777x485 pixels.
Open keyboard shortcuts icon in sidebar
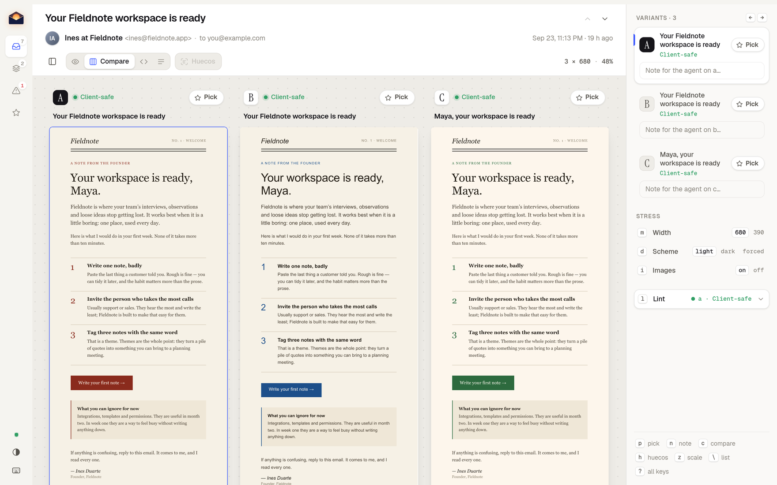point(16,470)
